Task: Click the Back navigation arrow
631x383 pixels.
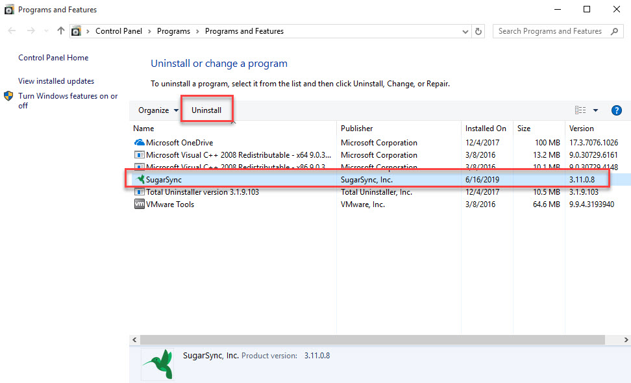Action: [x=12, y=31]
